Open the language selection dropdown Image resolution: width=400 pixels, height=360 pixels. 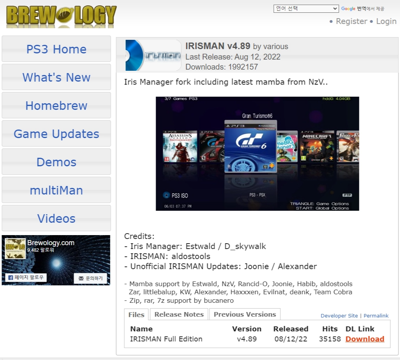[x=306, y=9]
